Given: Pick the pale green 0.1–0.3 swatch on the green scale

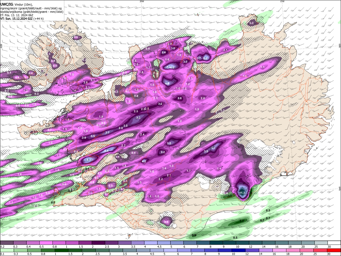Looking at the screenshot, I should click(x=7, y=250).
